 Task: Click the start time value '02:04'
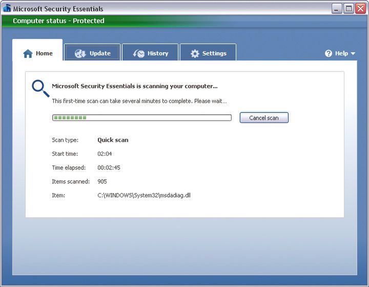[105, 154]
